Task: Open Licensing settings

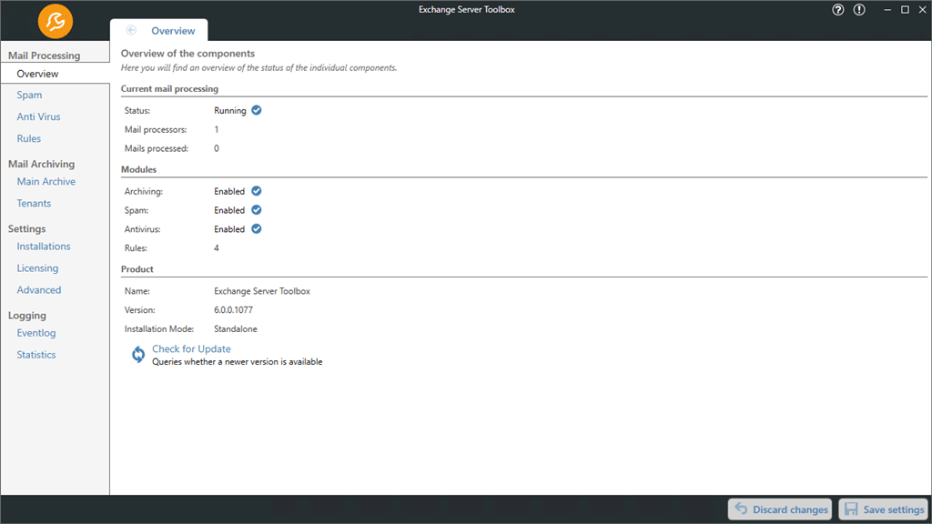Action: (37, 268)
